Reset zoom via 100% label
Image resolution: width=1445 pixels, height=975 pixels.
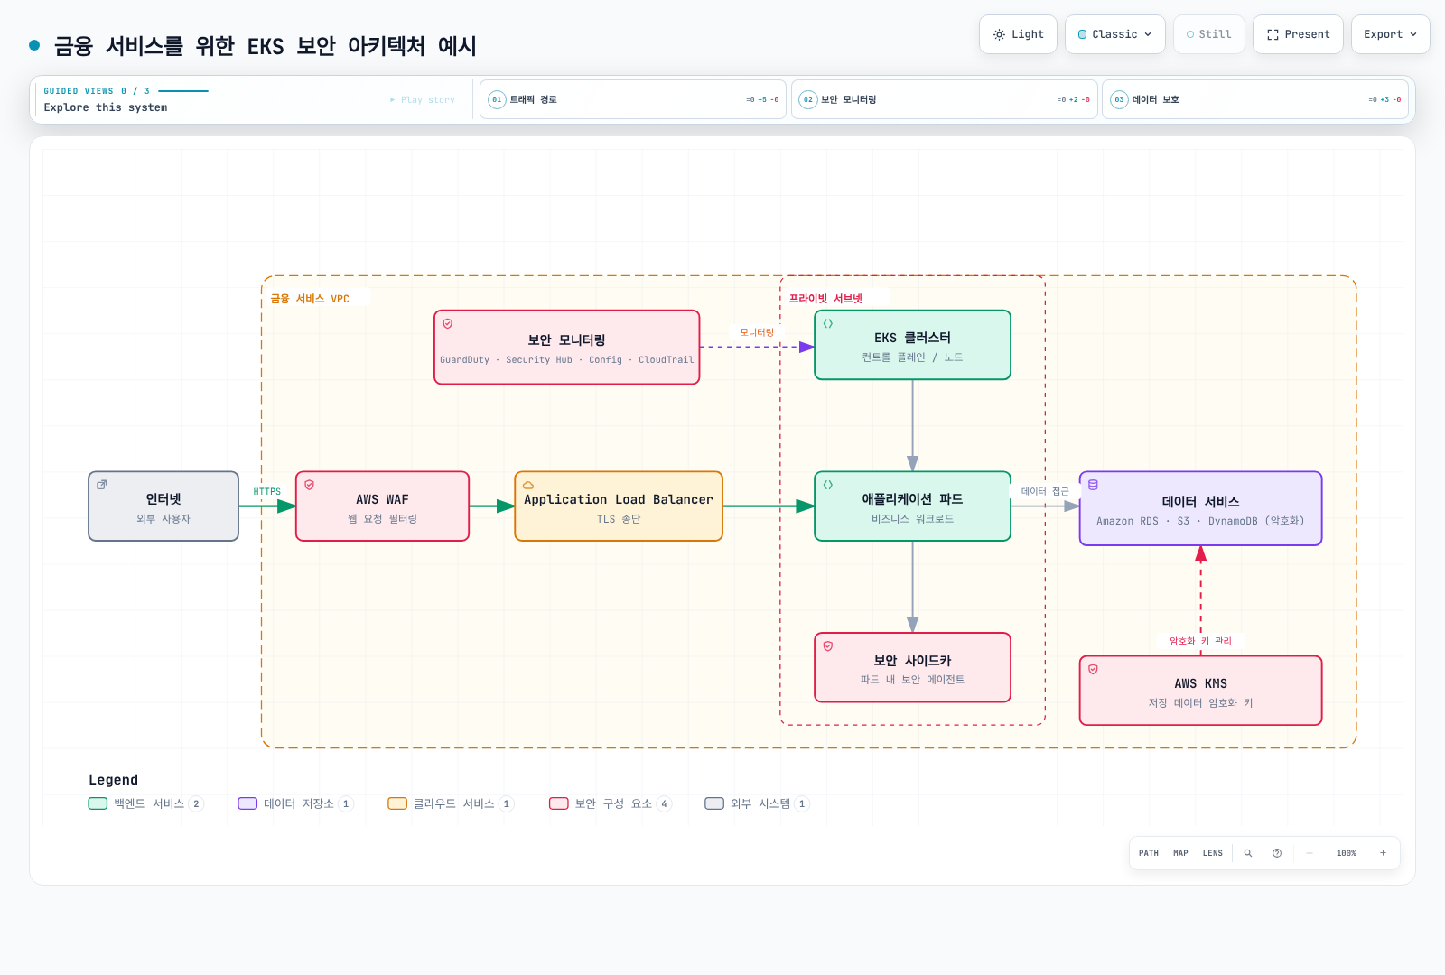point(1347,853)
